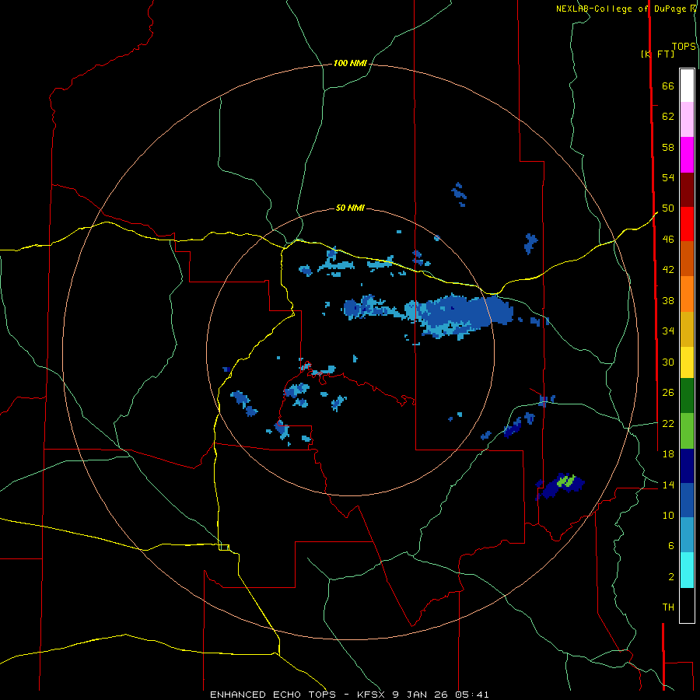Click the "TOPS" legend heading
The image size is (700, 700).
coord(684,47)
